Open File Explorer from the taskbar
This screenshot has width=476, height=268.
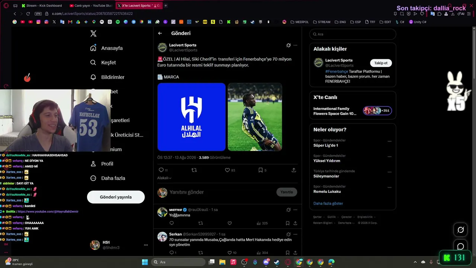[x=222, y=262]
